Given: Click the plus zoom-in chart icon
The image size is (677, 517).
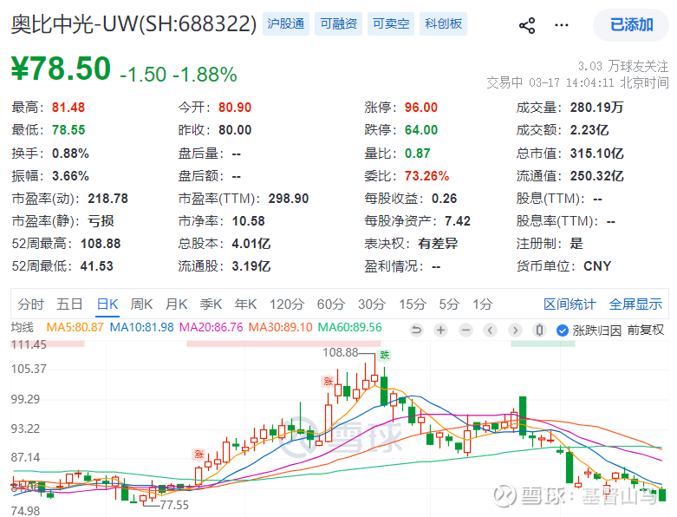Looking at the screenshot, I should 441,330.
